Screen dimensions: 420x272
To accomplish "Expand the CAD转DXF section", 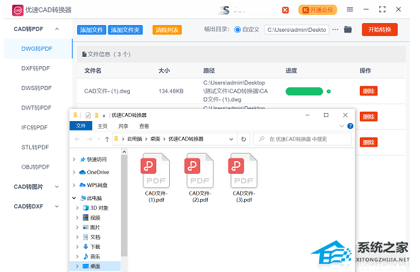I will click(57, 206).
